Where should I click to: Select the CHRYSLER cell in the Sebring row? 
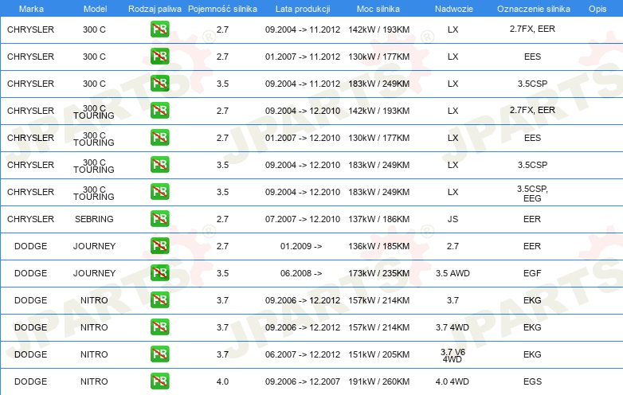click(30, 219)
